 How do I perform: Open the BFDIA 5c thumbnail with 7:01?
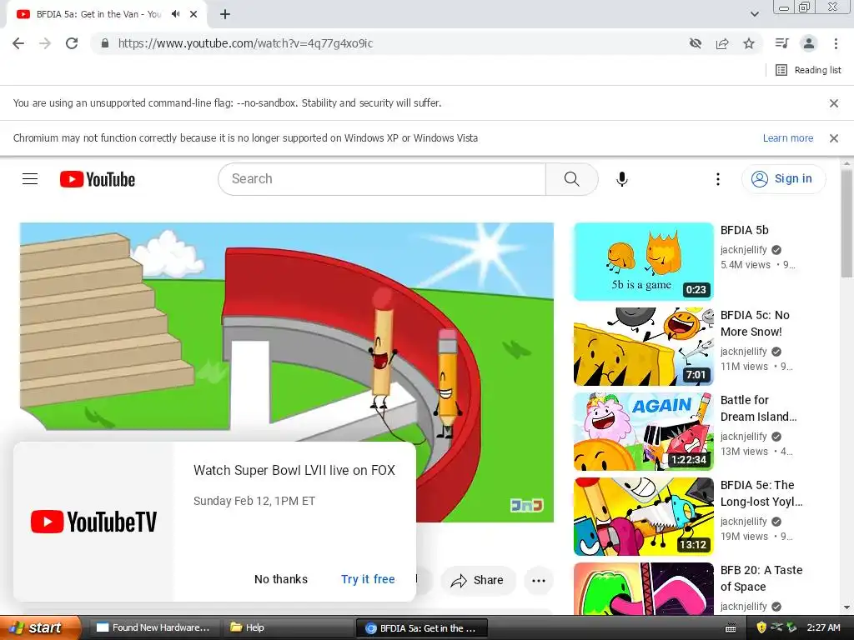[643, 347]
